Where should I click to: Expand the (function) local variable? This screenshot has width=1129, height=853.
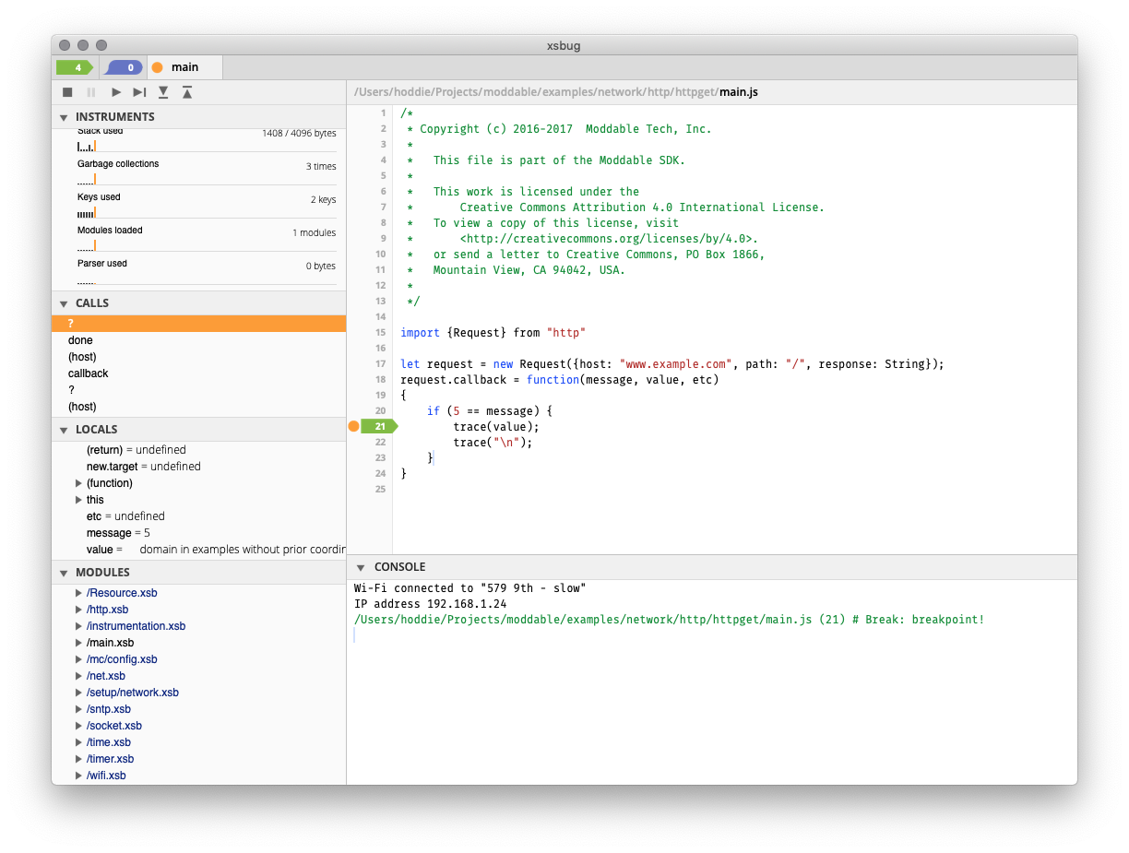tap(78, 483)
